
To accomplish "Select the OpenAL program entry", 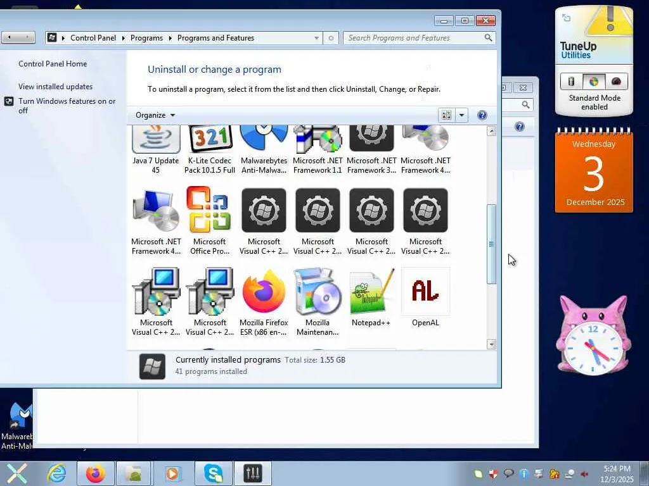I will pyautogui.click(x=425, y=297).
